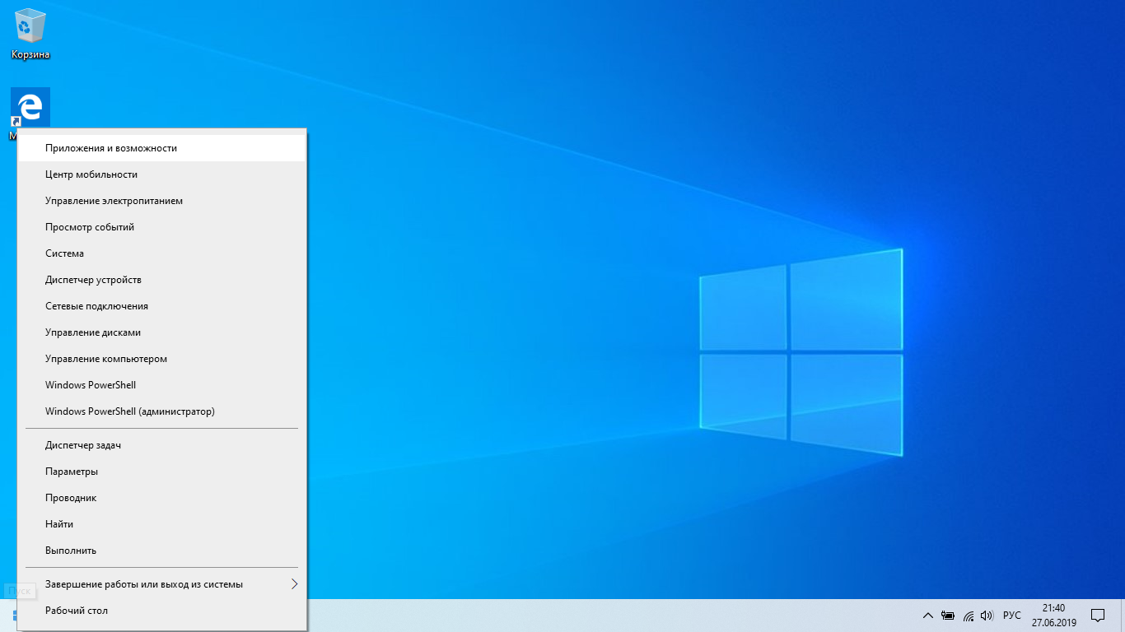Open Управление дисками
The height and width of the screenshot is (632, 1125).
[162, 332]
